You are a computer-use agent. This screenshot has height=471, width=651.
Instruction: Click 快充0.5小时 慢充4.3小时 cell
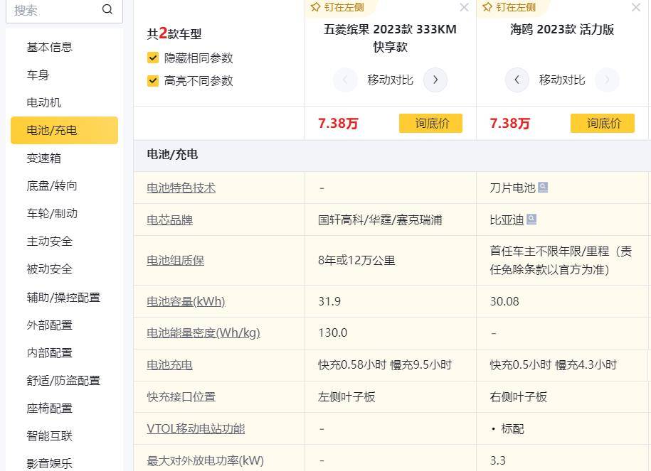click(554, 365)
